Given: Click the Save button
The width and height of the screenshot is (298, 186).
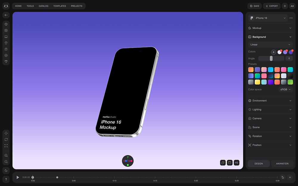Looking at the screenshot, I should tap(255, 6).
